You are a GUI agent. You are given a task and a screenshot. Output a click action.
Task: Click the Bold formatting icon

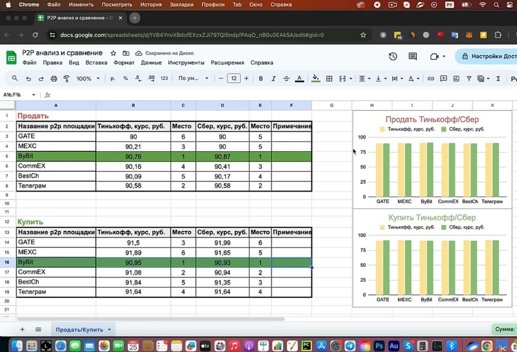point(261,79)
